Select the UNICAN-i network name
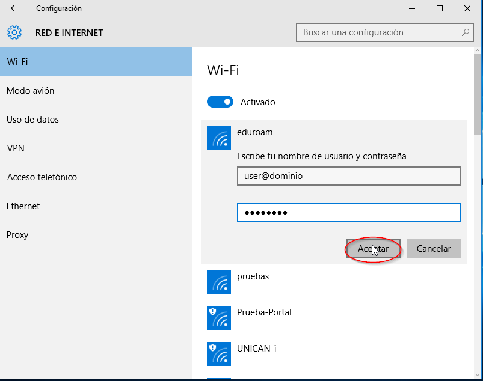 coord(257,349)
